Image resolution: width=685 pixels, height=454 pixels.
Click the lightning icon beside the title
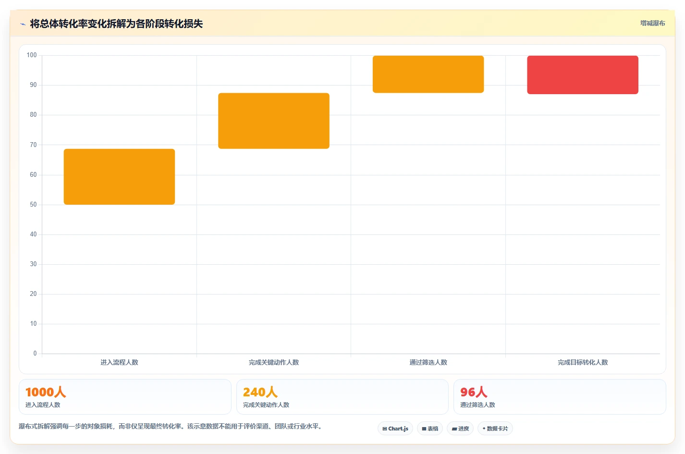point(23,24)
